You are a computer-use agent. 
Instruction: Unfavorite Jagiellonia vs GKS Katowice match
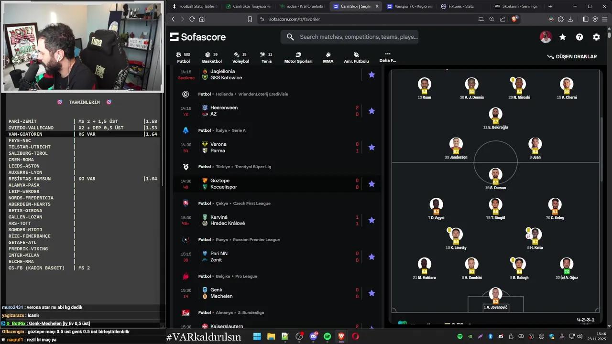click(372, 75)
